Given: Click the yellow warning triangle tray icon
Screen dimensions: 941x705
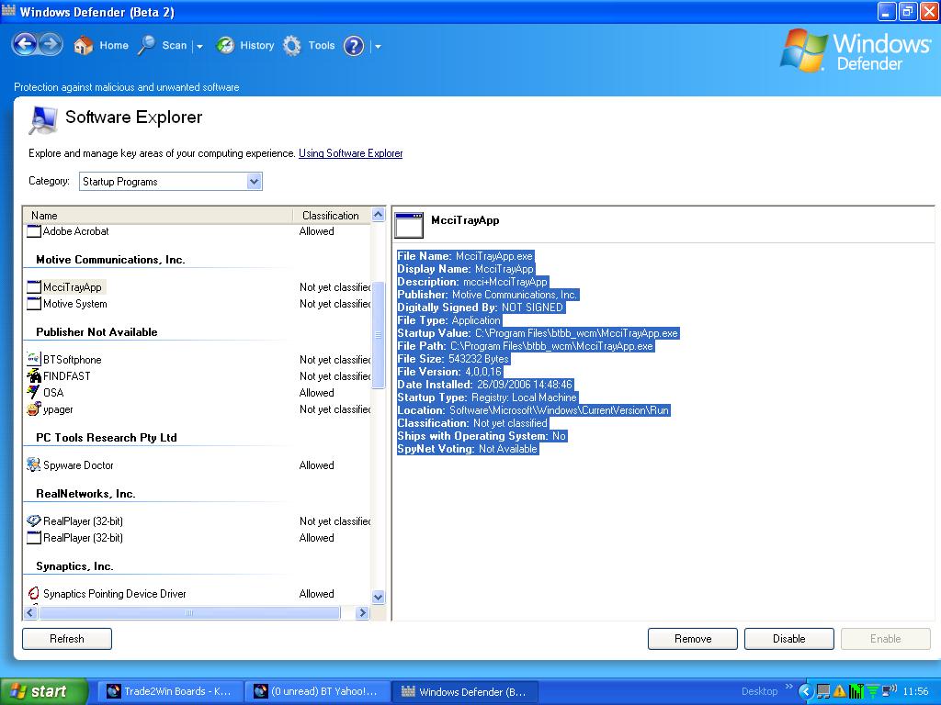Looking at the screenshot, I should [840, 692].
